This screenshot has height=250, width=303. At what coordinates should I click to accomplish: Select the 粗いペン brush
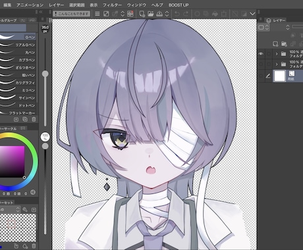18,75
